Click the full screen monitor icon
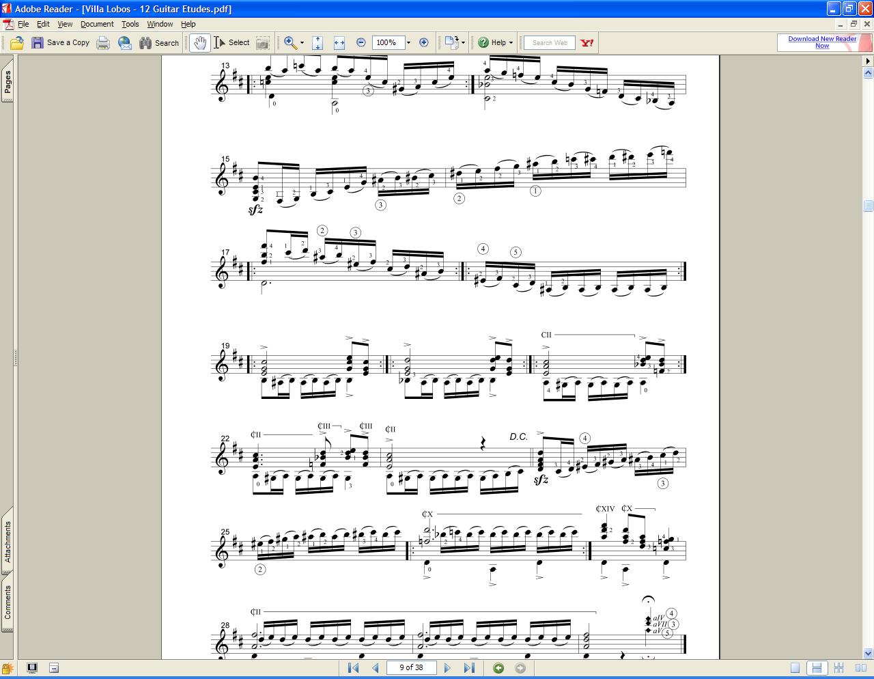 [31, 668]
